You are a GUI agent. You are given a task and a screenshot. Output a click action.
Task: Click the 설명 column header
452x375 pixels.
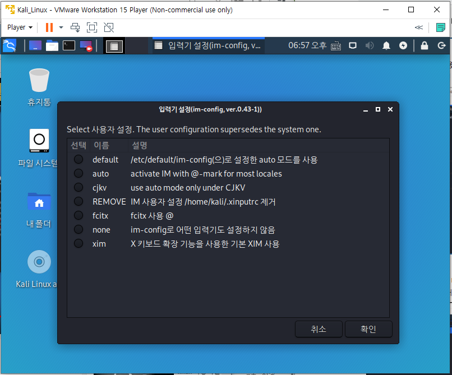pyautogui.click(x=259, y=145)
